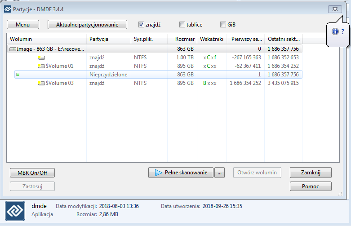The image size is (351, 226).
Task: Click the $Volume 01 volume icon
Action: coord(41,66)
